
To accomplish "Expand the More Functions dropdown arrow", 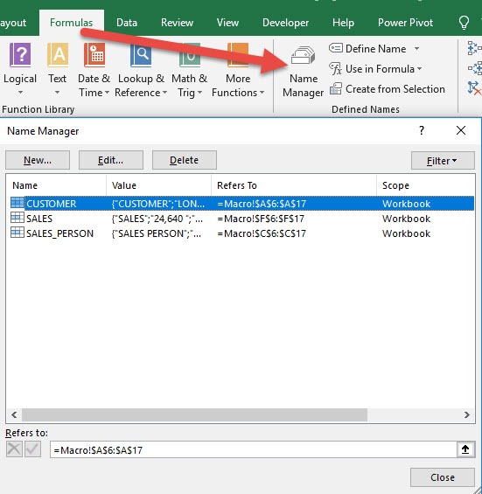I will coord(262,93).
